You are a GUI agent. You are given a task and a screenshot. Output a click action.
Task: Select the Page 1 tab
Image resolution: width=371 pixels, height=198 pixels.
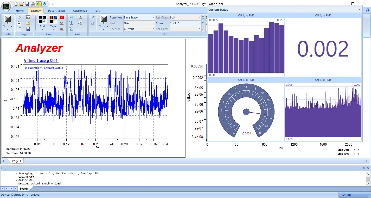pos(16,161)
